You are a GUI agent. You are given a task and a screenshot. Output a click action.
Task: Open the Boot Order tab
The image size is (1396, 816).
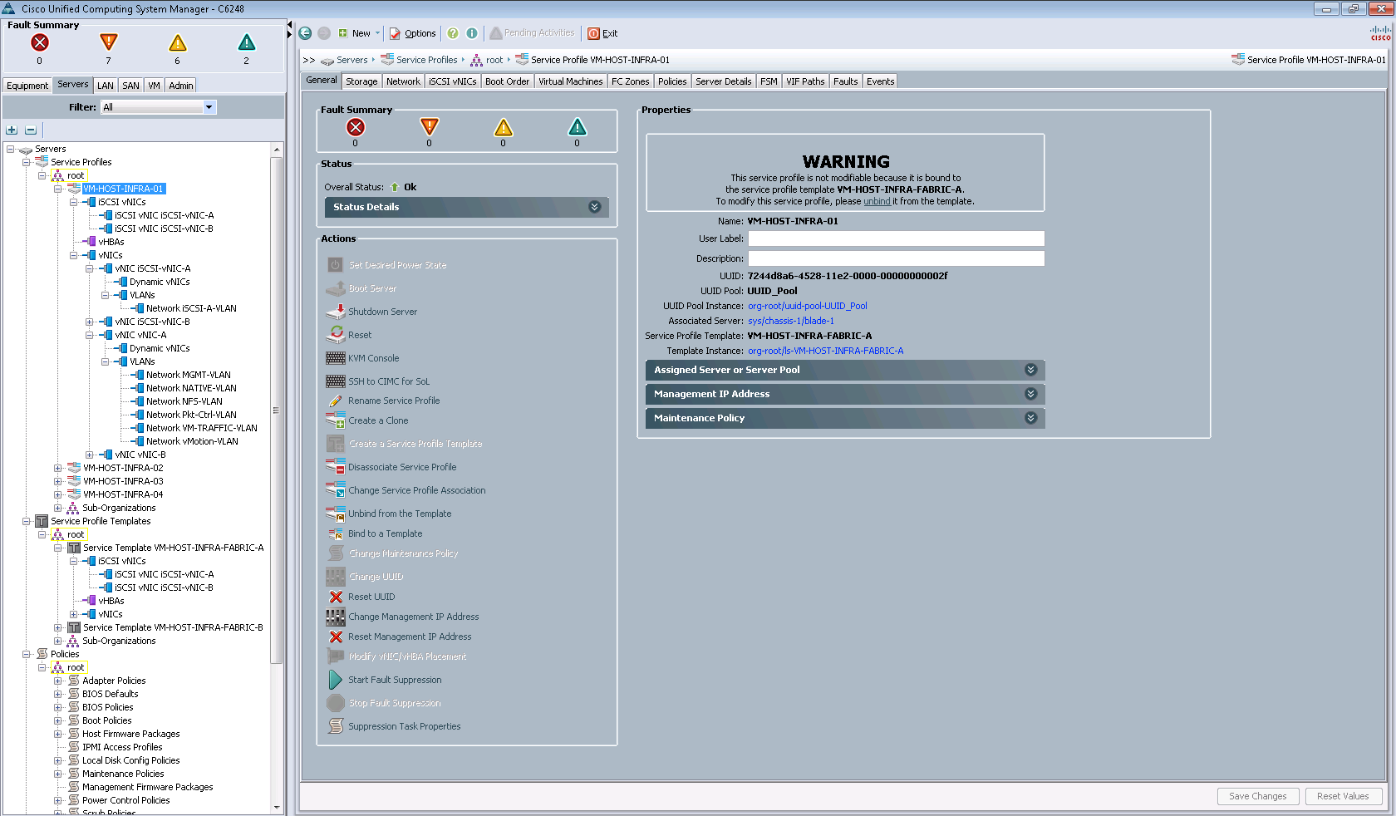pos(507,81)
